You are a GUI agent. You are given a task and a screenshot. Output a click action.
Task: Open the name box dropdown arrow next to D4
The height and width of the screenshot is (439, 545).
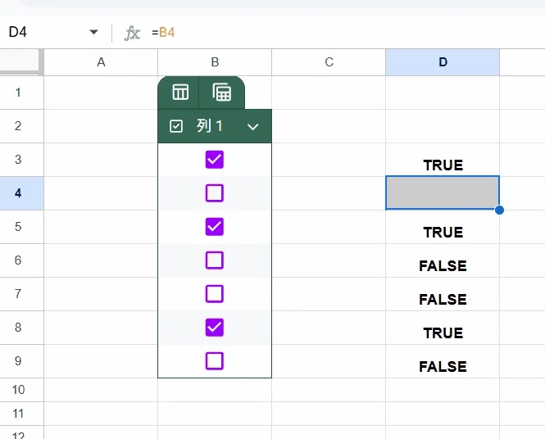click(93, 32)
